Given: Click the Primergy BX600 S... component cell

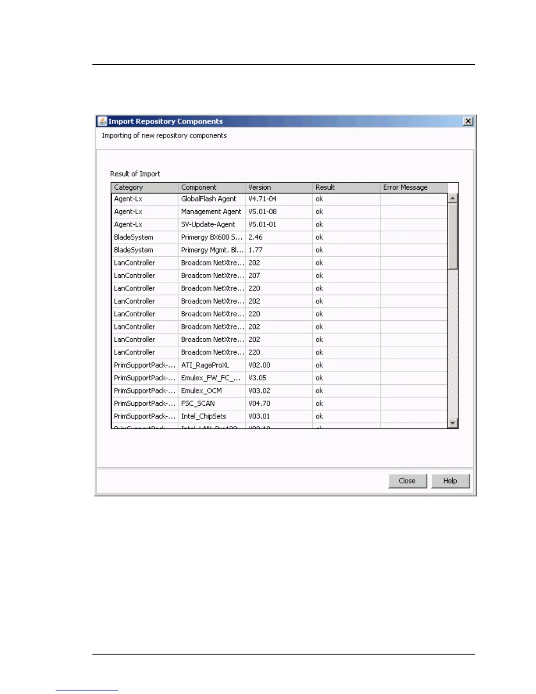Looking at the screenshot, I should click(x=212, y=237).
